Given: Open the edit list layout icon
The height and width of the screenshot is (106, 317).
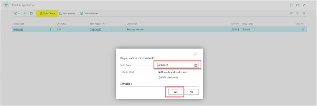Looking at the screenshot, I should tap(31, 14).
